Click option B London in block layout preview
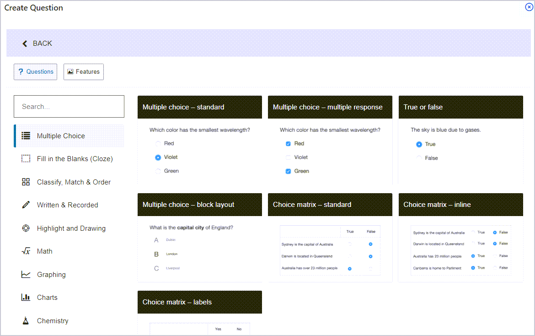 (x=166, y=254)
